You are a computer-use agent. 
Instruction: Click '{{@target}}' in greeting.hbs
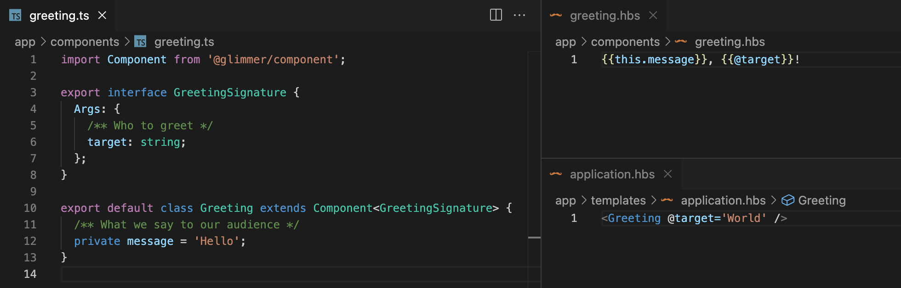click(758, 60)
